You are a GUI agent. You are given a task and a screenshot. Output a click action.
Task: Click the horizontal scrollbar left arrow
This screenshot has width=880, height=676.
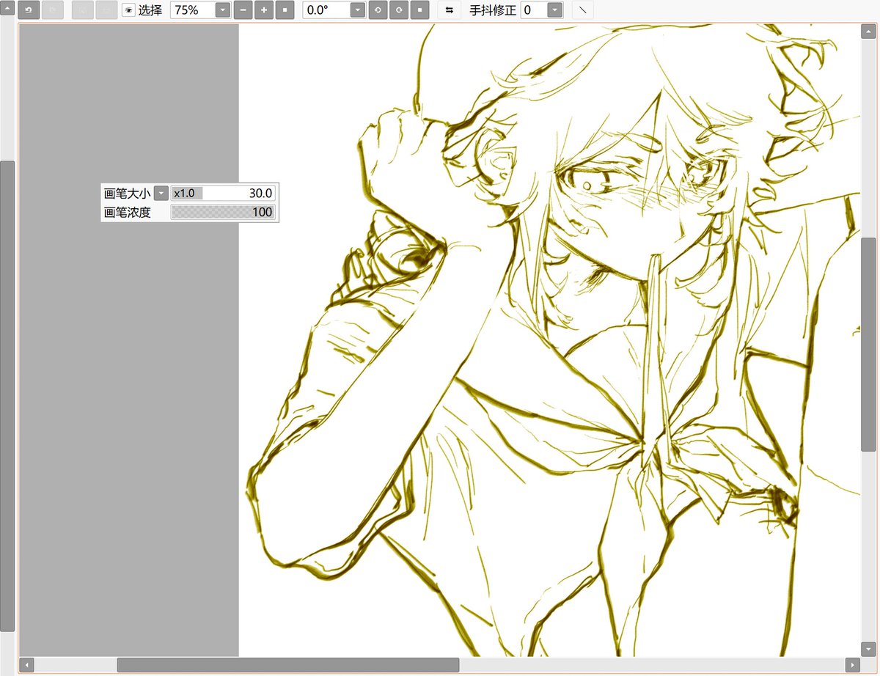[27, 665]
